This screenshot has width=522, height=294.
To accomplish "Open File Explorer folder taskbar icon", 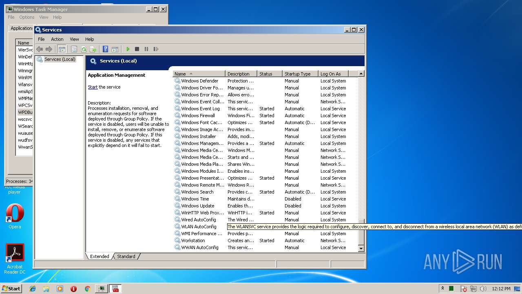I will pos(46,289).
